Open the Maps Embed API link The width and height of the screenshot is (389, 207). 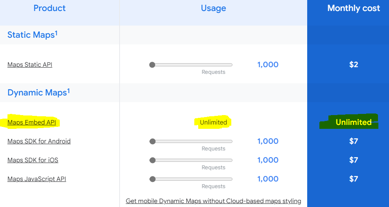[32, 123]
